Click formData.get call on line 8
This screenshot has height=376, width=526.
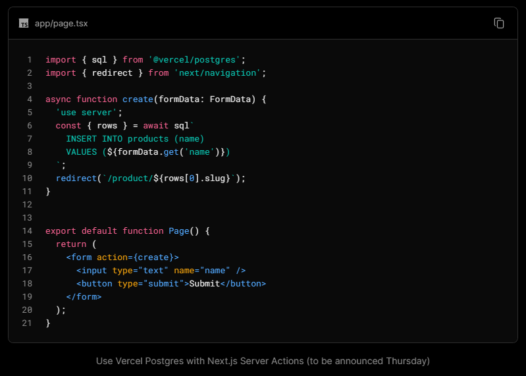(x=169, y=152)
